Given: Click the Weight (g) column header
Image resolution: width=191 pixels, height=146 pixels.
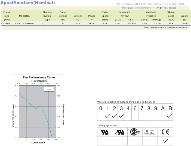Looking at the screenshot, I should pyautogui.click(x=185, y=18).
